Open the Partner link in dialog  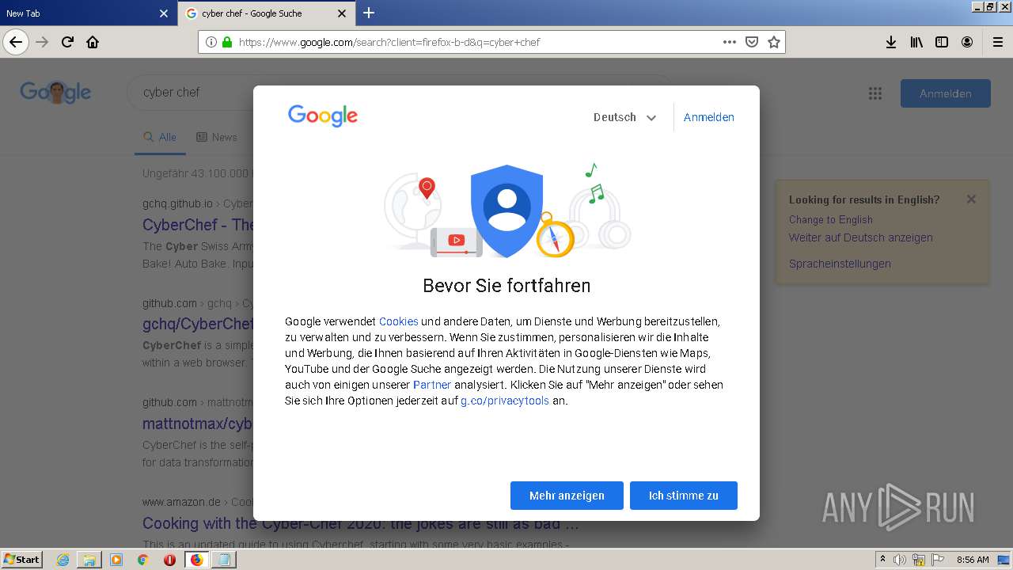(432, 385)
